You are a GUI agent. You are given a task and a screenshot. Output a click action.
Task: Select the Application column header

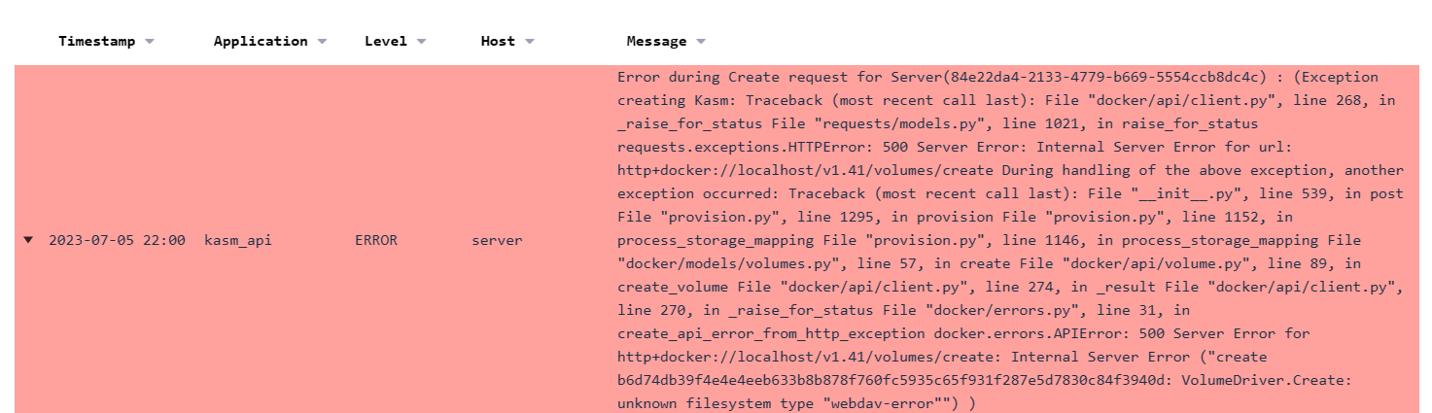(x=261, y=42)
